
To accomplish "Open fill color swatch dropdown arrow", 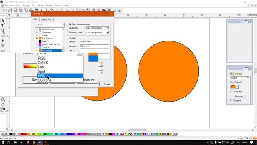I will coord(237,87).
